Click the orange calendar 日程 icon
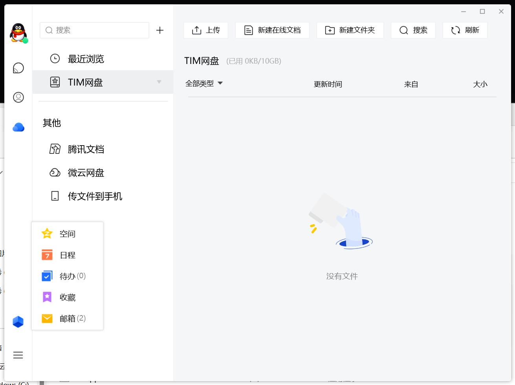 pos(47,255)
